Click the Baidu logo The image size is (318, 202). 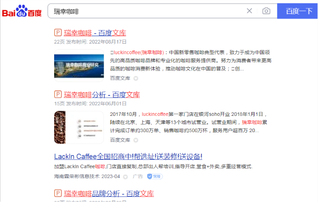(x=22, y=11)
